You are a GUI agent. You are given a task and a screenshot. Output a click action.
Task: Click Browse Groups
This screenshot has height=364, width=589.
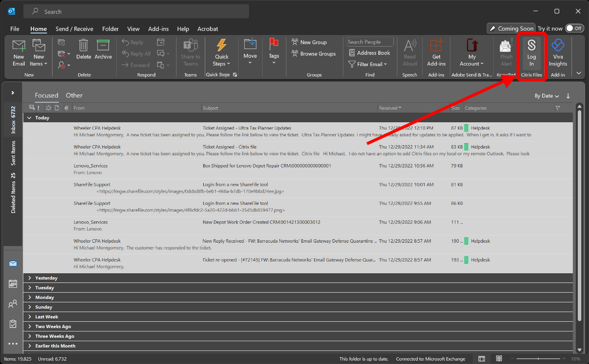point(314,54)
